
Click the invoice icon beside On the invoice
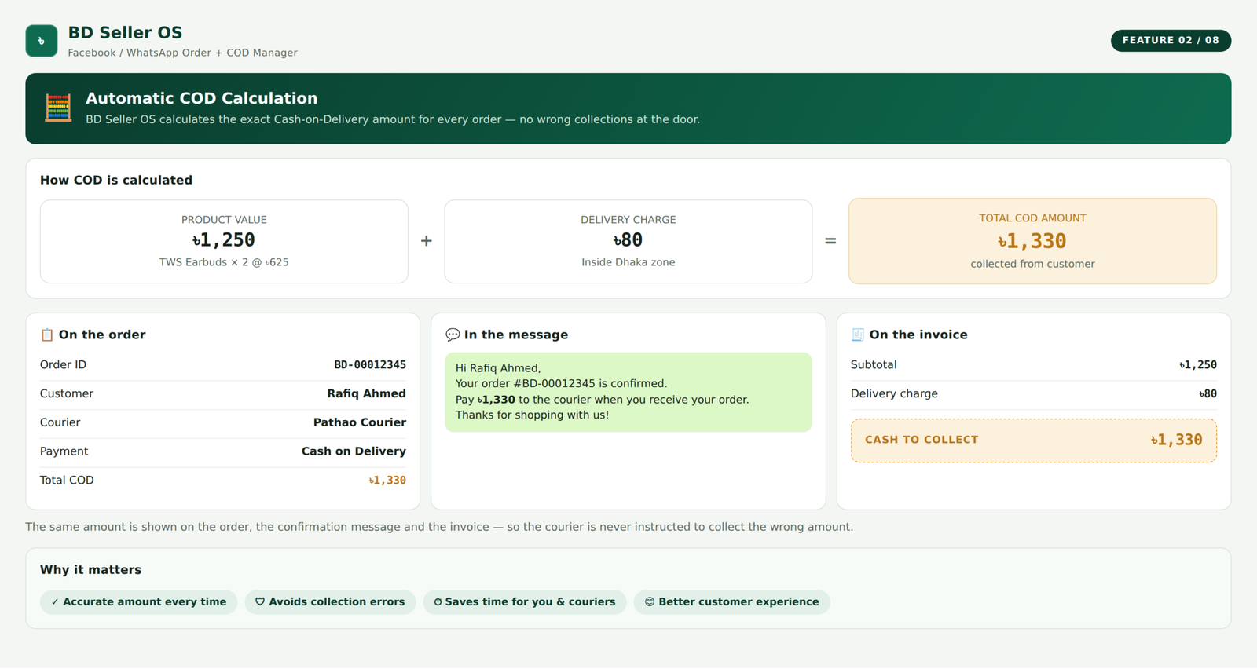858,334
